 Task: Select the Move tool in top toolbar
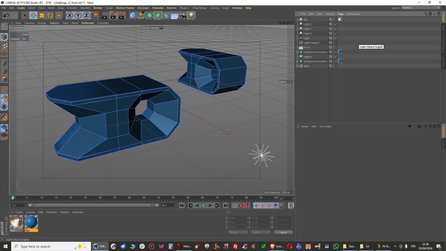click(33, 15)
